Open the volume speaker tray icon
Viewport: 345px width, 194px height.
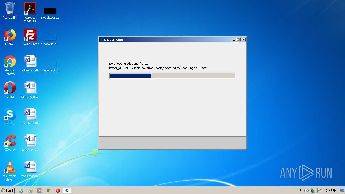[306, 190]
